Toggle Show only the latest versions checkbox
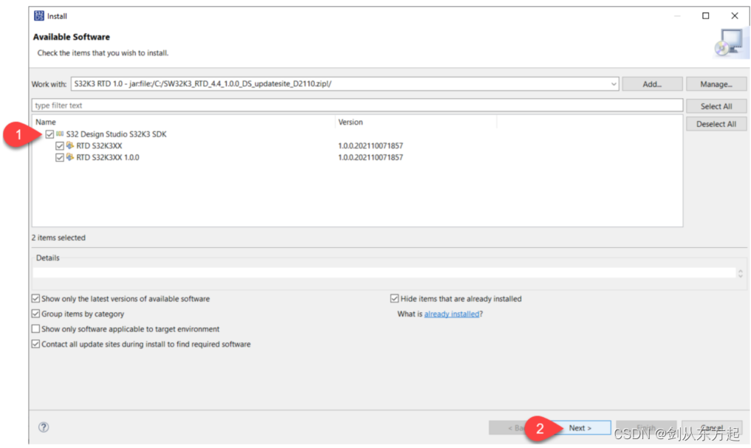 point(36,299)
